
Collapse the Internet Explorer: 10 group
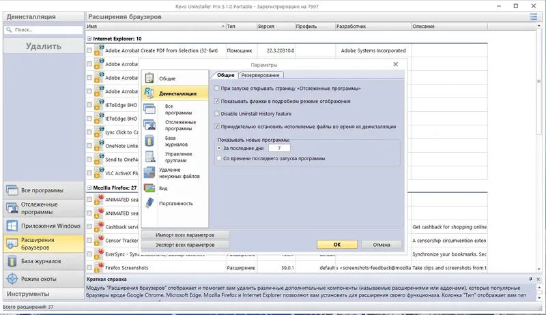tap(89, 39)
